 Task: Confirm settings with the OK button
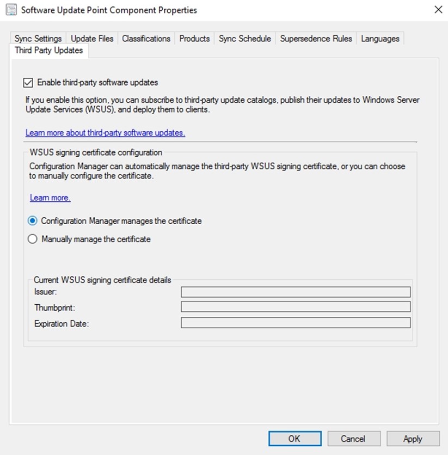click(x=295, y=439)
